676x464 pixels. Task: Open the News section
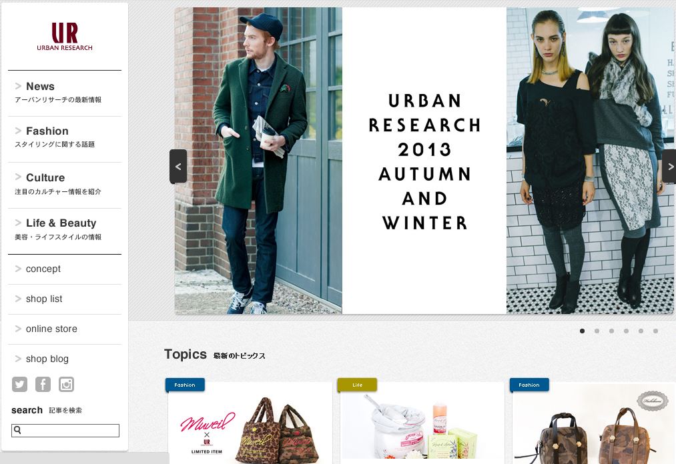click(x=65, y=93)
